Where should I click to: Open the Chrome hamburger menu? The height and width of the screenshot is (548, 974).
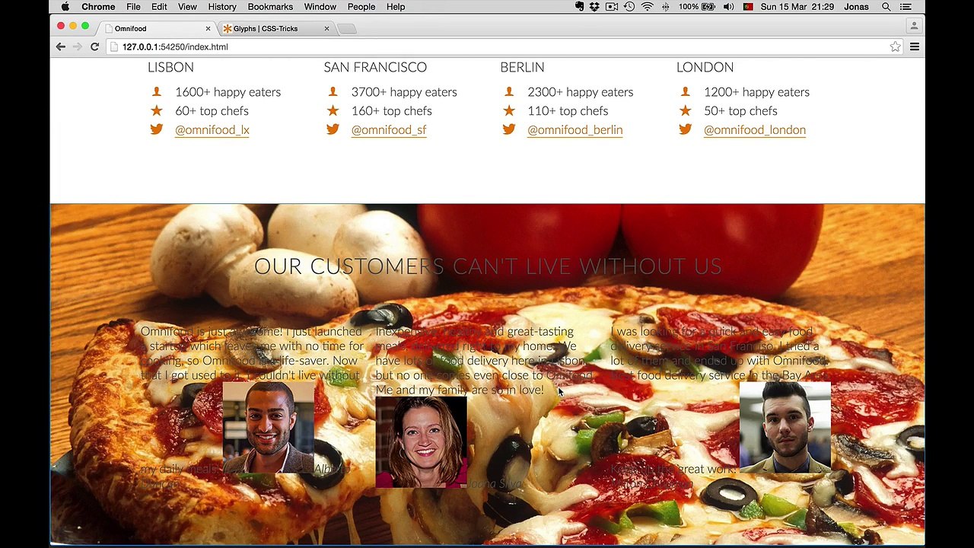click(x=915, y=47)
